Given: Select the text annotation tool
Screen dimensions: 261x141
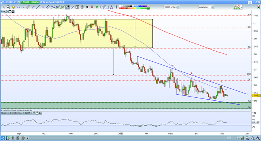Looking at the screenshot, I should coord(77,7).
